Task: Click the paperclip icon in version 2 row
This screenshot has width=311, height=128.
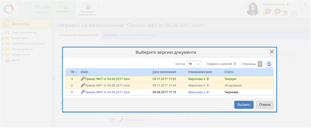Action: click(83, 85)
